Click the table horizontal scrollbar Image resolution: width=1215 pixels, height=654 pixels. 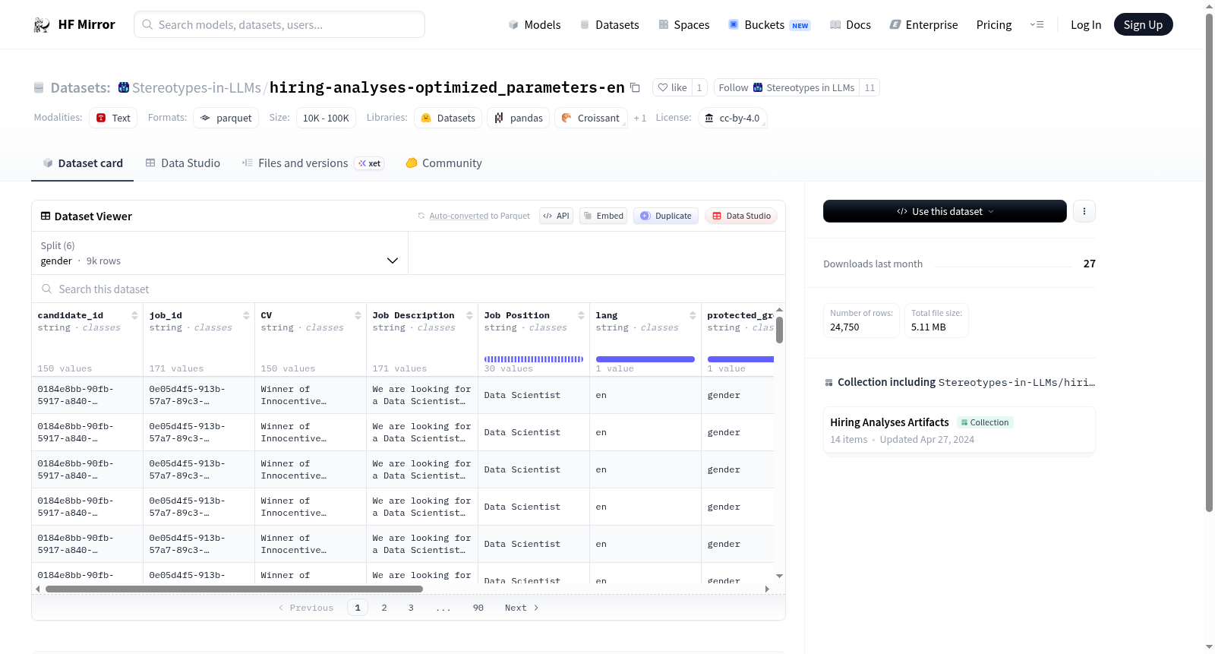pos(234,589)
